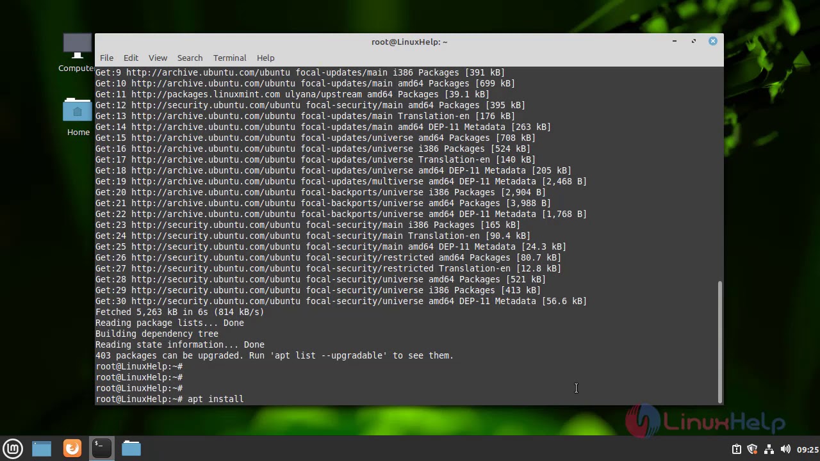This screenshot has width=820, height=461.
Task: Close the root@LinuxHelp terminal window
Action: (712, 41)
